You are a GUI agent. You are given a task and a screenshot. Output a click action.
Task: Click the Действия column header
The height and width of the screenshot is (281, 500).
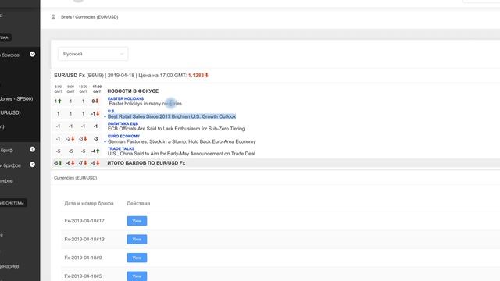pyautogui.click(x=138, y=203)
